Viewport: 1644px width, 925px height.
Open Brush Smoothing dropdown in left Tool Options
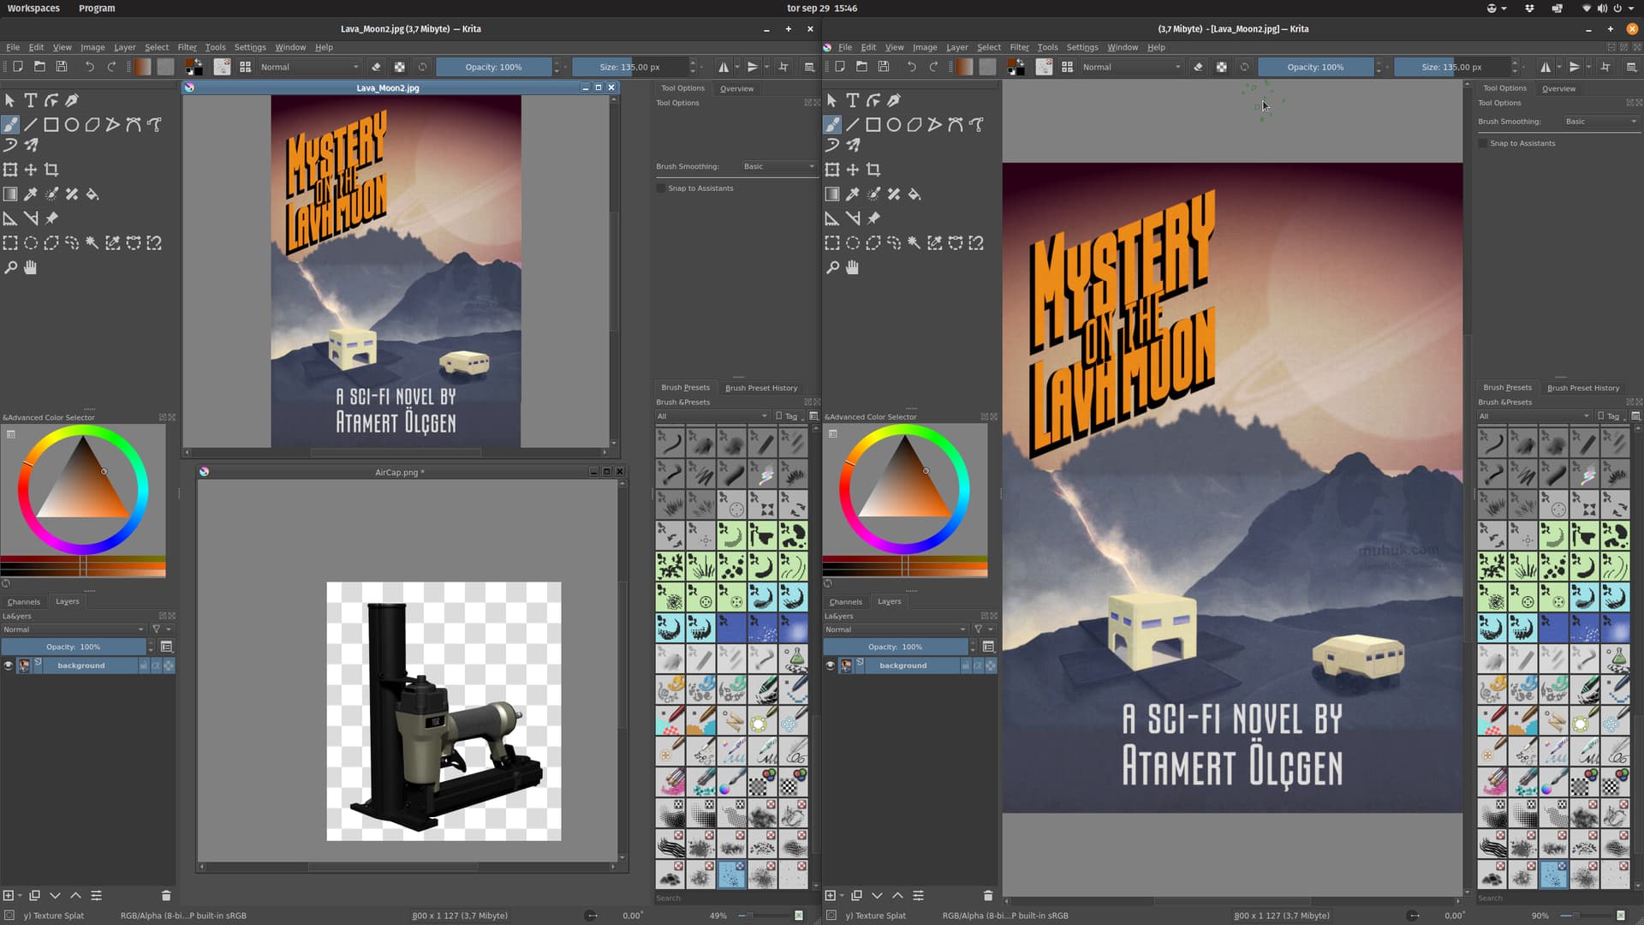777,166
